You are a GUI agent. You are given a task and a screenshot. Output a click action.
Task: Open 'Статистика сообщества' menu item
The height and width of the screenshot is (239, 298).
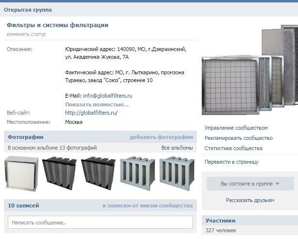[x=233, y=148]
